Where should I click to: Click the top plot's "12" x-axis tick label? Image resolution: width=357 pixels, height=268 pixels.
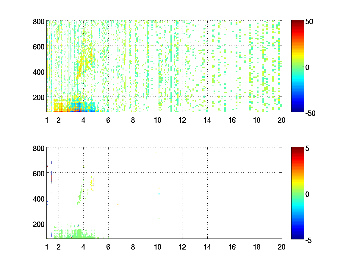[182, 120]
